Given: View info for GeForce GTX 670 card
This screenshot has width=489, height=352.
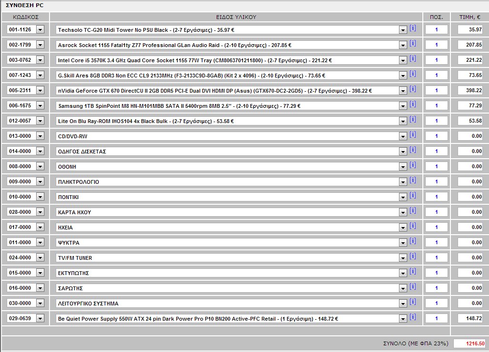Looking at the screenshot, I should pyautogui.click(x=413, y=89).
